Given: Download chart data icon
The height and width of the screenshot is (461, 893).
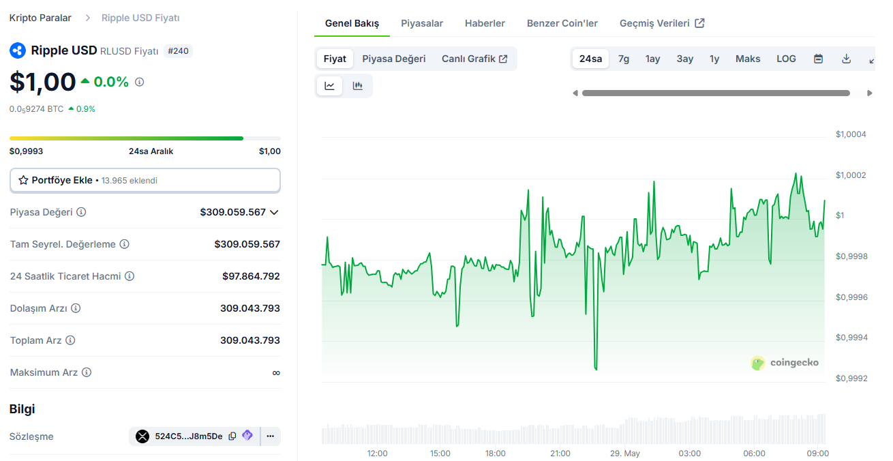Looking at the screenshot, I should [x=847, y=59].
